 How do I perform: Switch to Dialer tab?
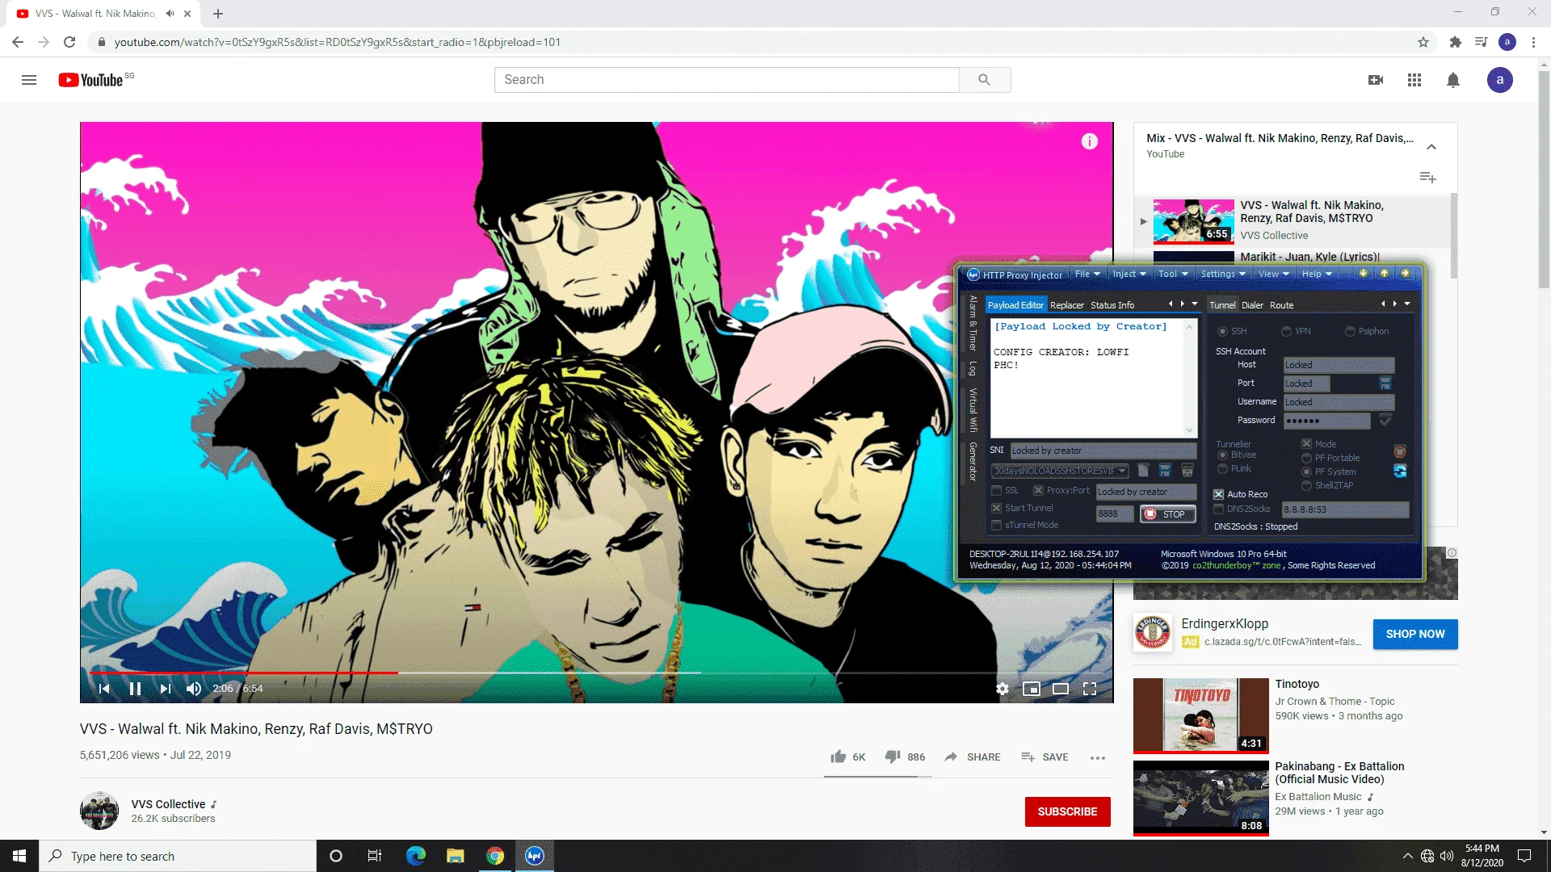tap(1252, 305)
